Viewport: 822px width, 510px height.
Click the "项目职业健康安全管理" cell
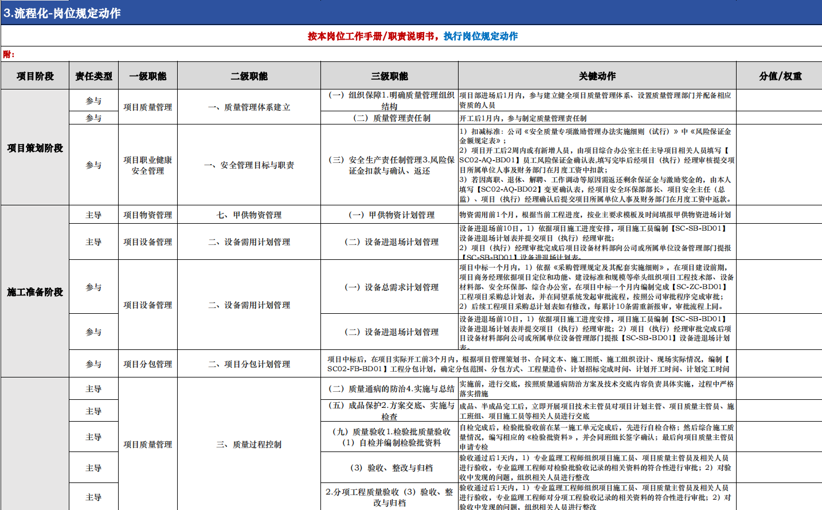148,165
